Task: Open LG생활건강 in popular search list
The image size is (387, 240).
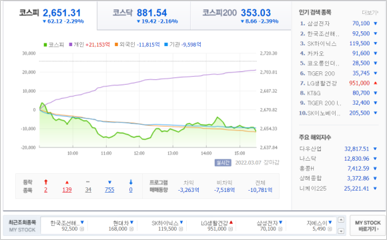Action: click(322, 83)
